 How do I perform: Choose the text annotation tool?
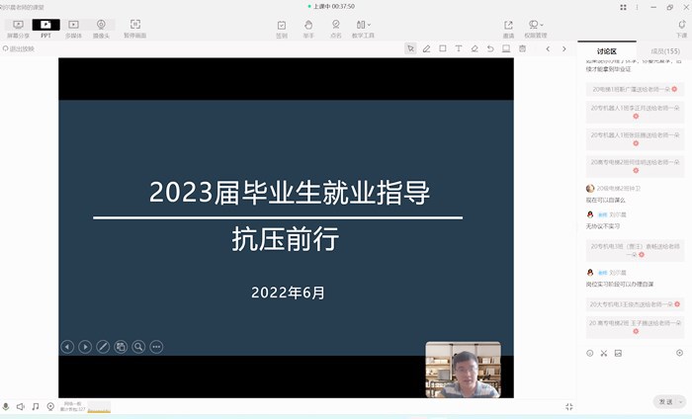point(459,48)
